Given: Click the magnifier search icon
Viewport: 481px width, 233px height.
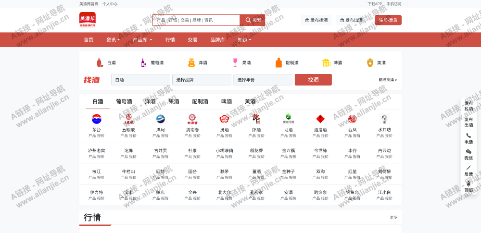Looking at the screenshot, I should coord(248,20).
